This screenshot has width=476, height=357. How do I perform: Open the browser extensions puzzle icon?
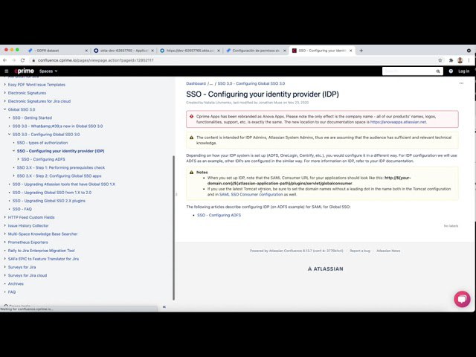(451, 60)
